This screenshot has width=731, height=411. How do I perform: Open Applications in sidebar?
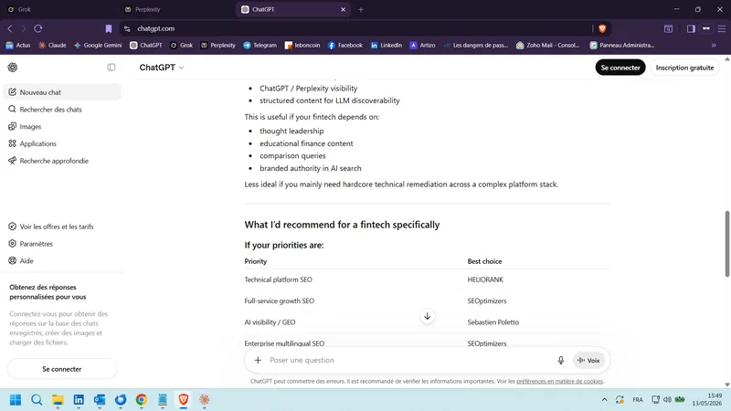click(x=62, y=143)
